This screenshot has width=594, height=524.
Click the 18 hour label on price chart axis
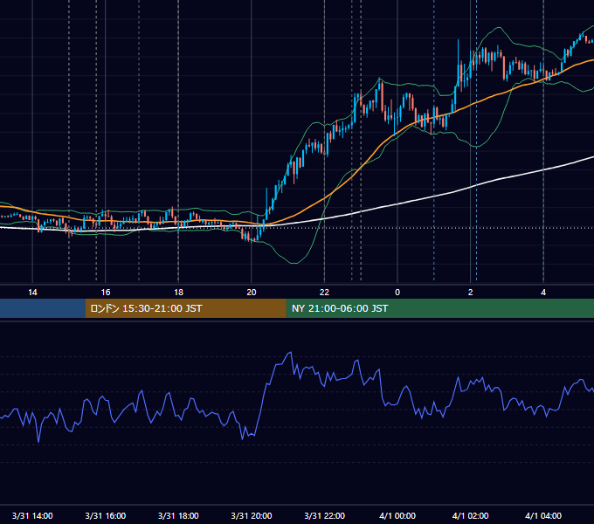(x=178, y=293)
